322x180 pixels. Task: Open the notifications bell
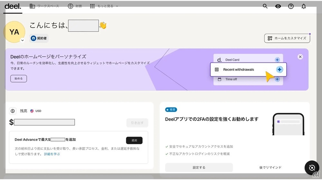[303, 6]
